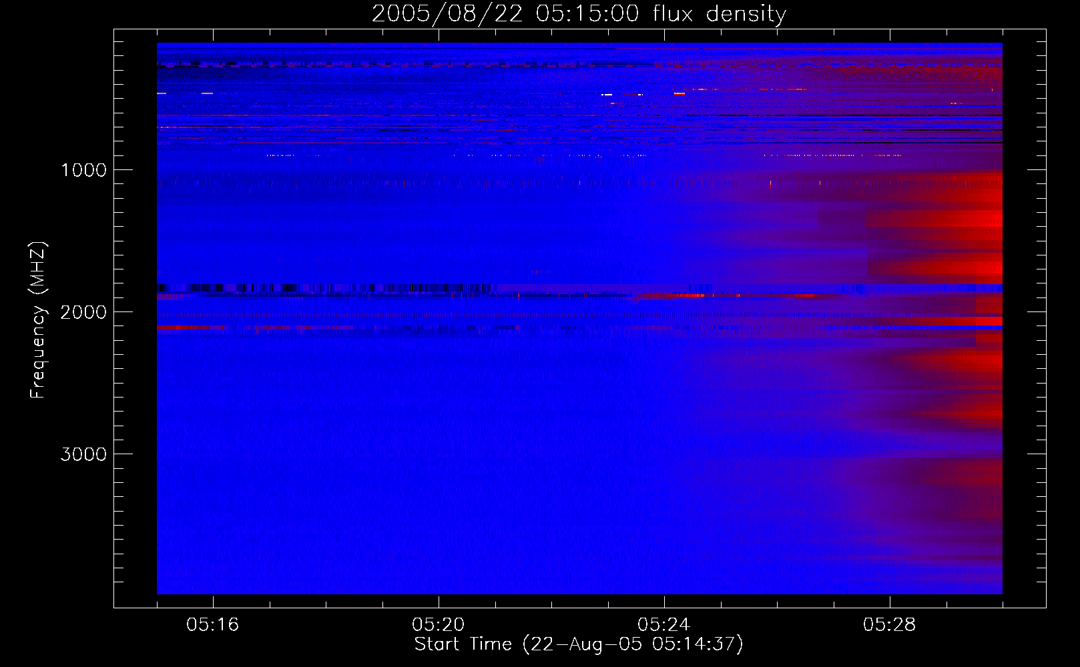Click the 05:16 time tick label

pos(213,625)
